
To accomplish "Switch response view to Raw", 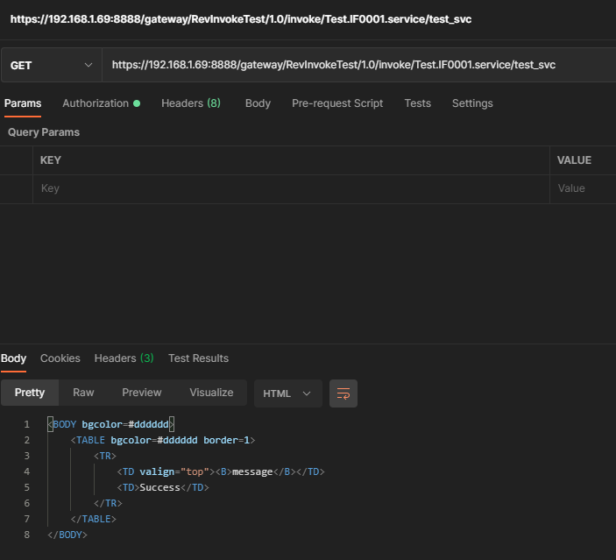I will [83, 393].
